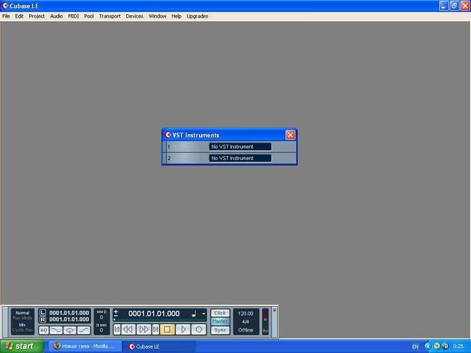
Task: Click the Stop button on the transport
Action: 167,329
